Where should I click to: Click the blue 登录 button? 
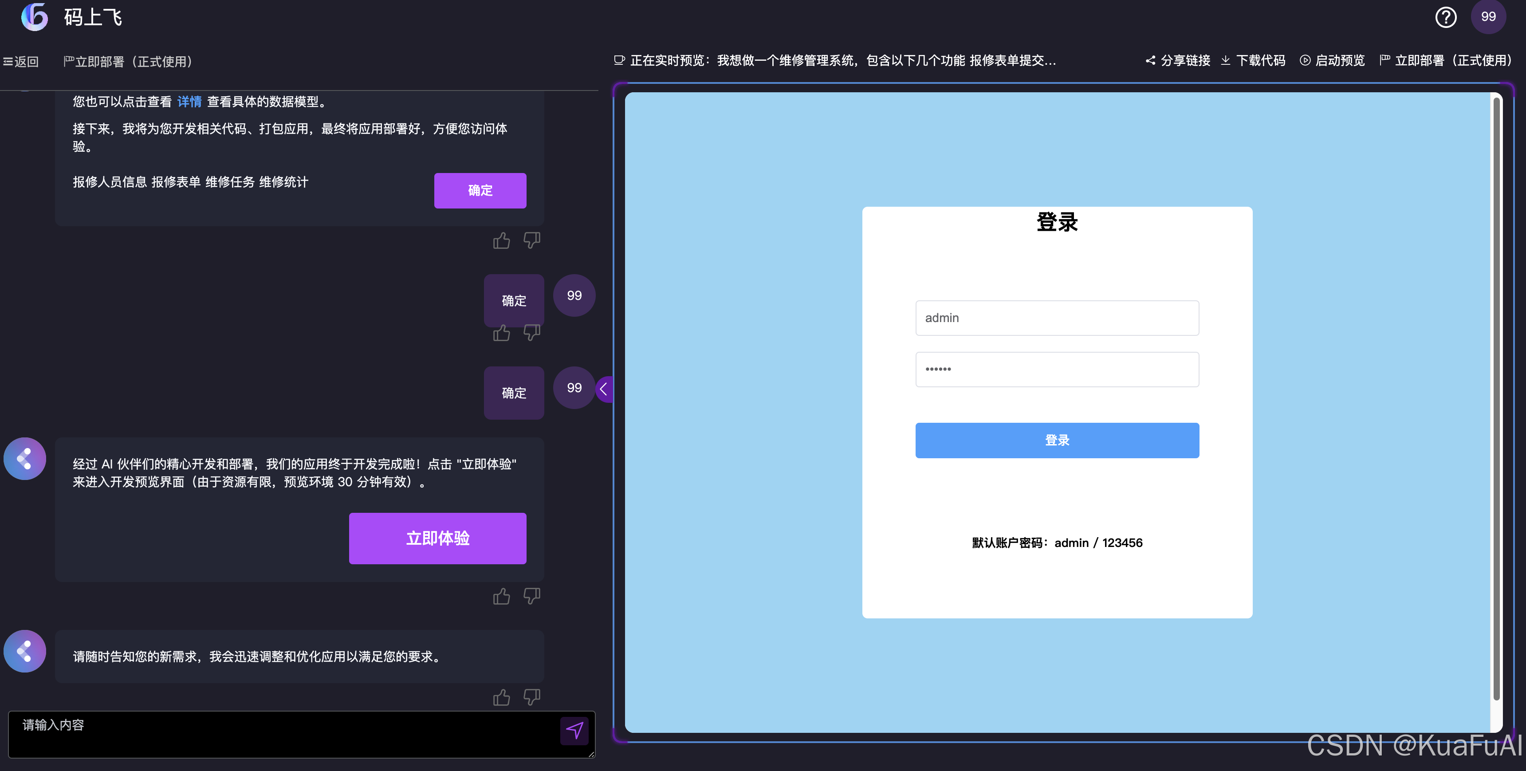(x=1057, y=441)
